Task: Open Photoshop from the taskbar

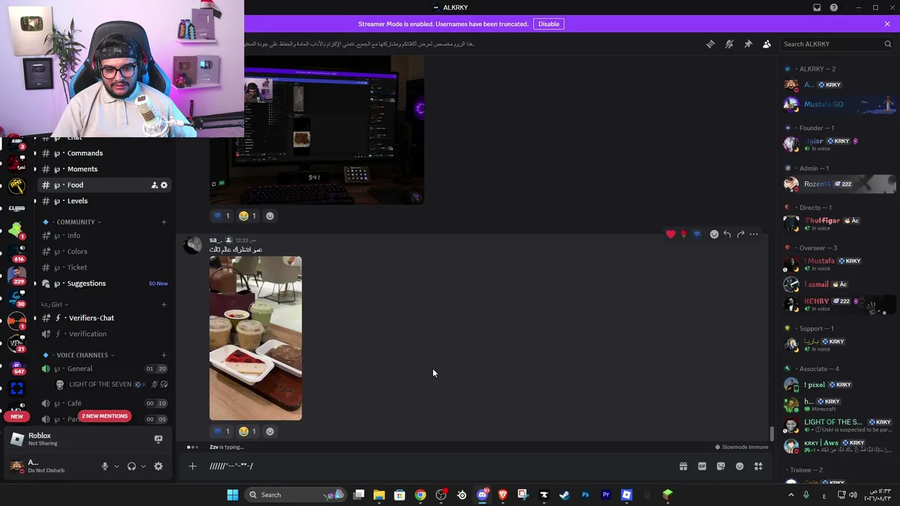Action: point(585,495)
